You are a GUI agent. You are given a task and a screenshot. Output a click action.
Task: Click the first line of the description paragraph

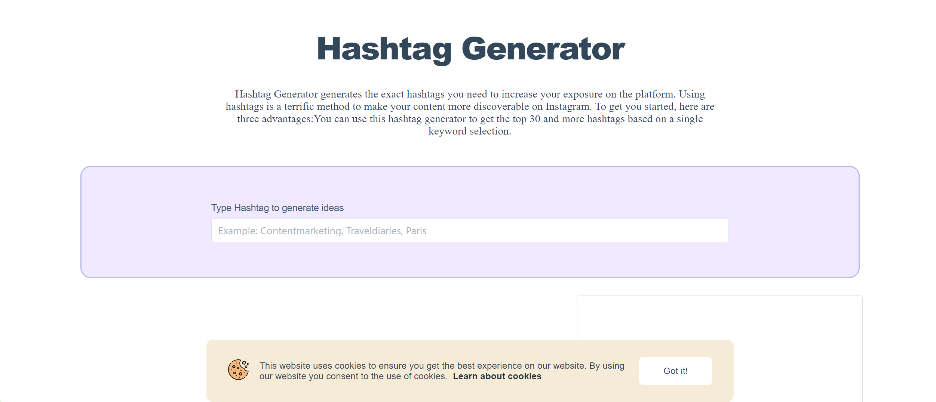(470, 94)
